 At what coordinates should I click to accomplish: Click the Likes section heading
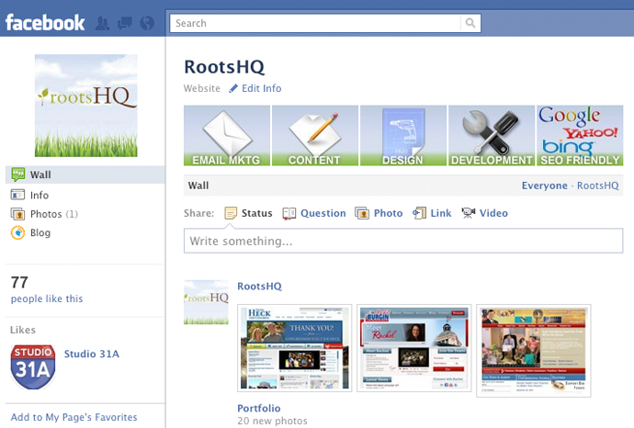coord(23,330)
